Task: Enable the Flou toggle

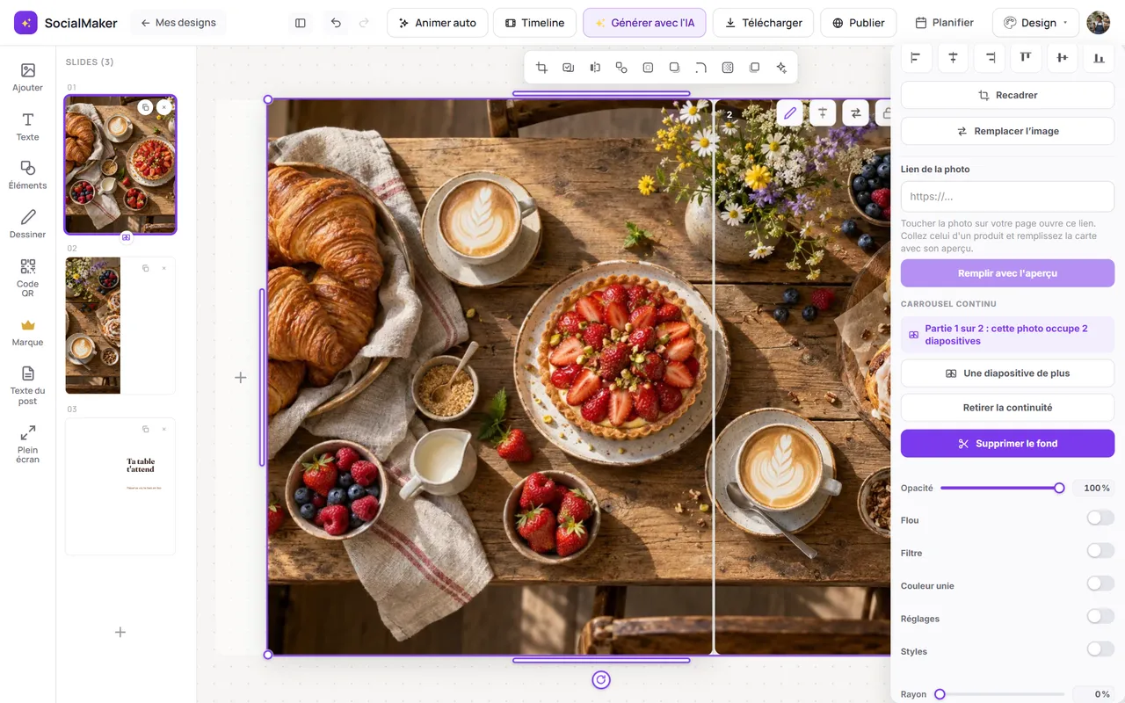Action: pyautogui.click(x=1100, y=518)
